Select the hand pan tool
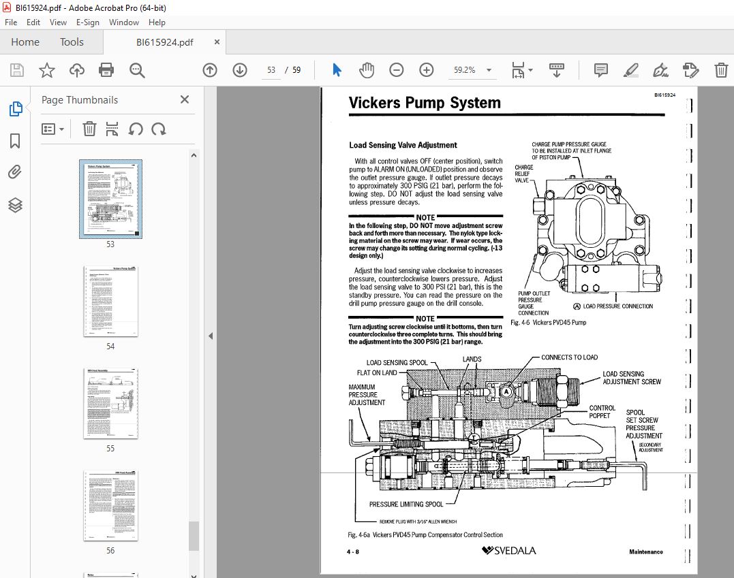The image size is (734, 578). (x=367, y=70)
